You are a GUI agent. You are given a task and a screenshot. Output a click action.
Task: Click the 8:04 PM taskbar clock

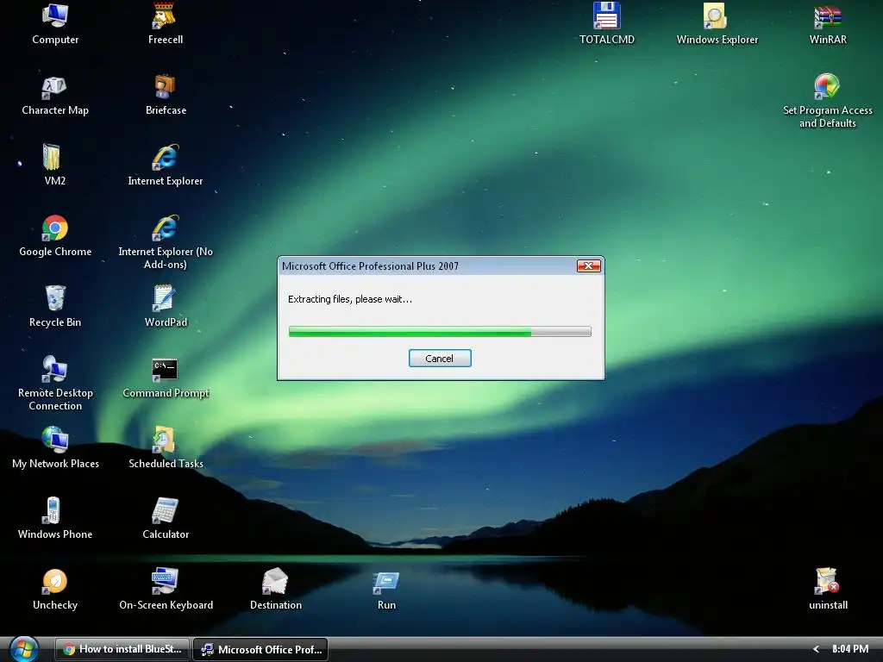point(850,649)
